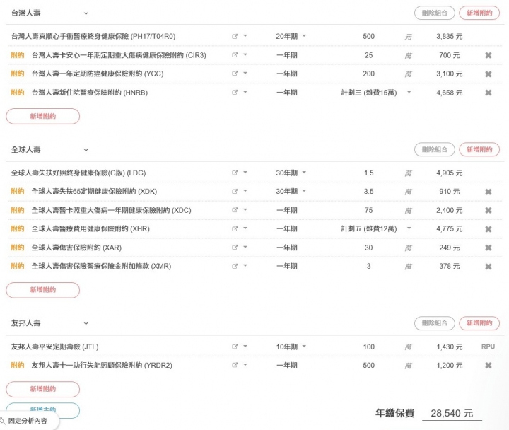Change JTL 10年期 term dropdown
The image size is (509, 430).
click(291, 347)
